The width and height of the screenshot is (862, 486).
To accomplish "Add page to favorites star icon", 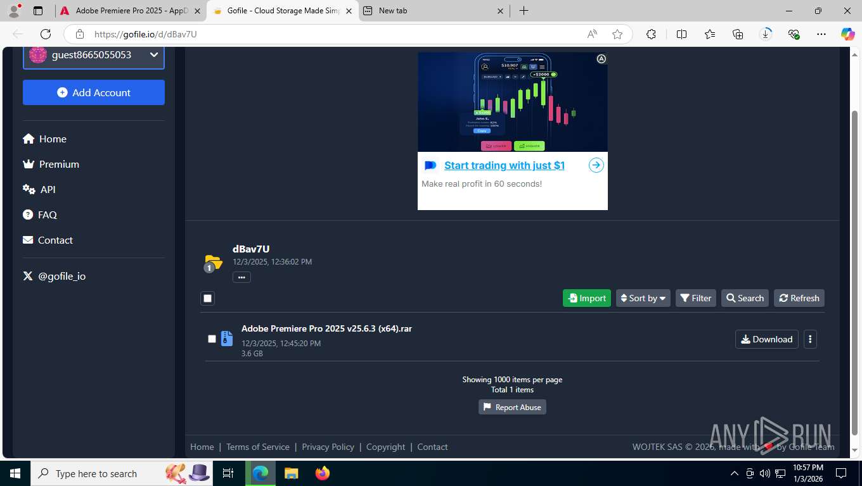I will (617, 34).
